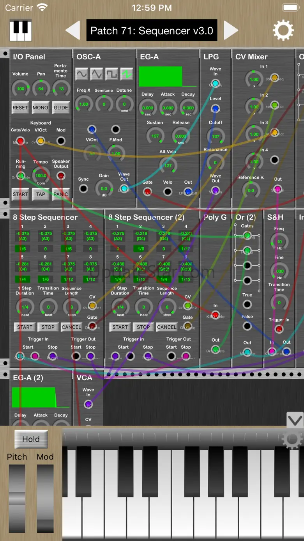Viewport: 304px width, 541px height.
Task: Click the Running jack in I/O Panel
Action: point(20,176)
